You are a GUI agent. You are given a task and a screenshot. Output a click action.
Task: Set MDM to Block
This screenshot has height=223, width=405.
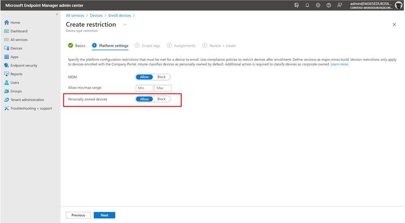coord(161,77)
